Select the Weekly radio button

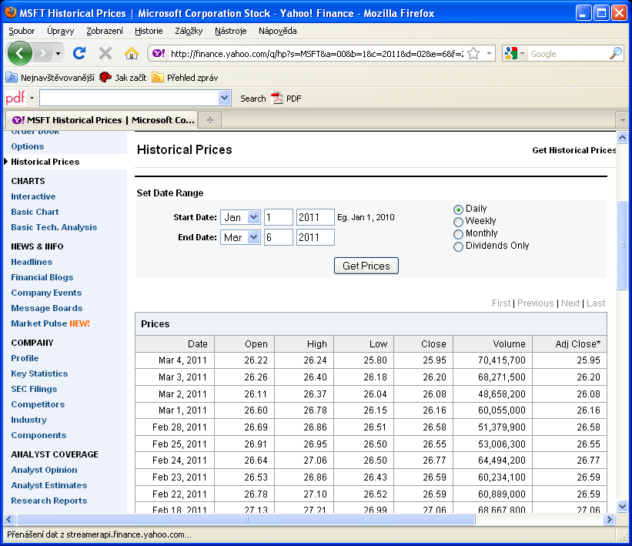458,223
